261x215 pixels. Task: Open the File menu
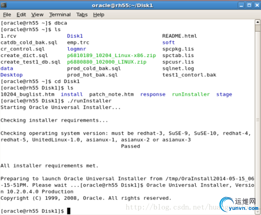7,15
